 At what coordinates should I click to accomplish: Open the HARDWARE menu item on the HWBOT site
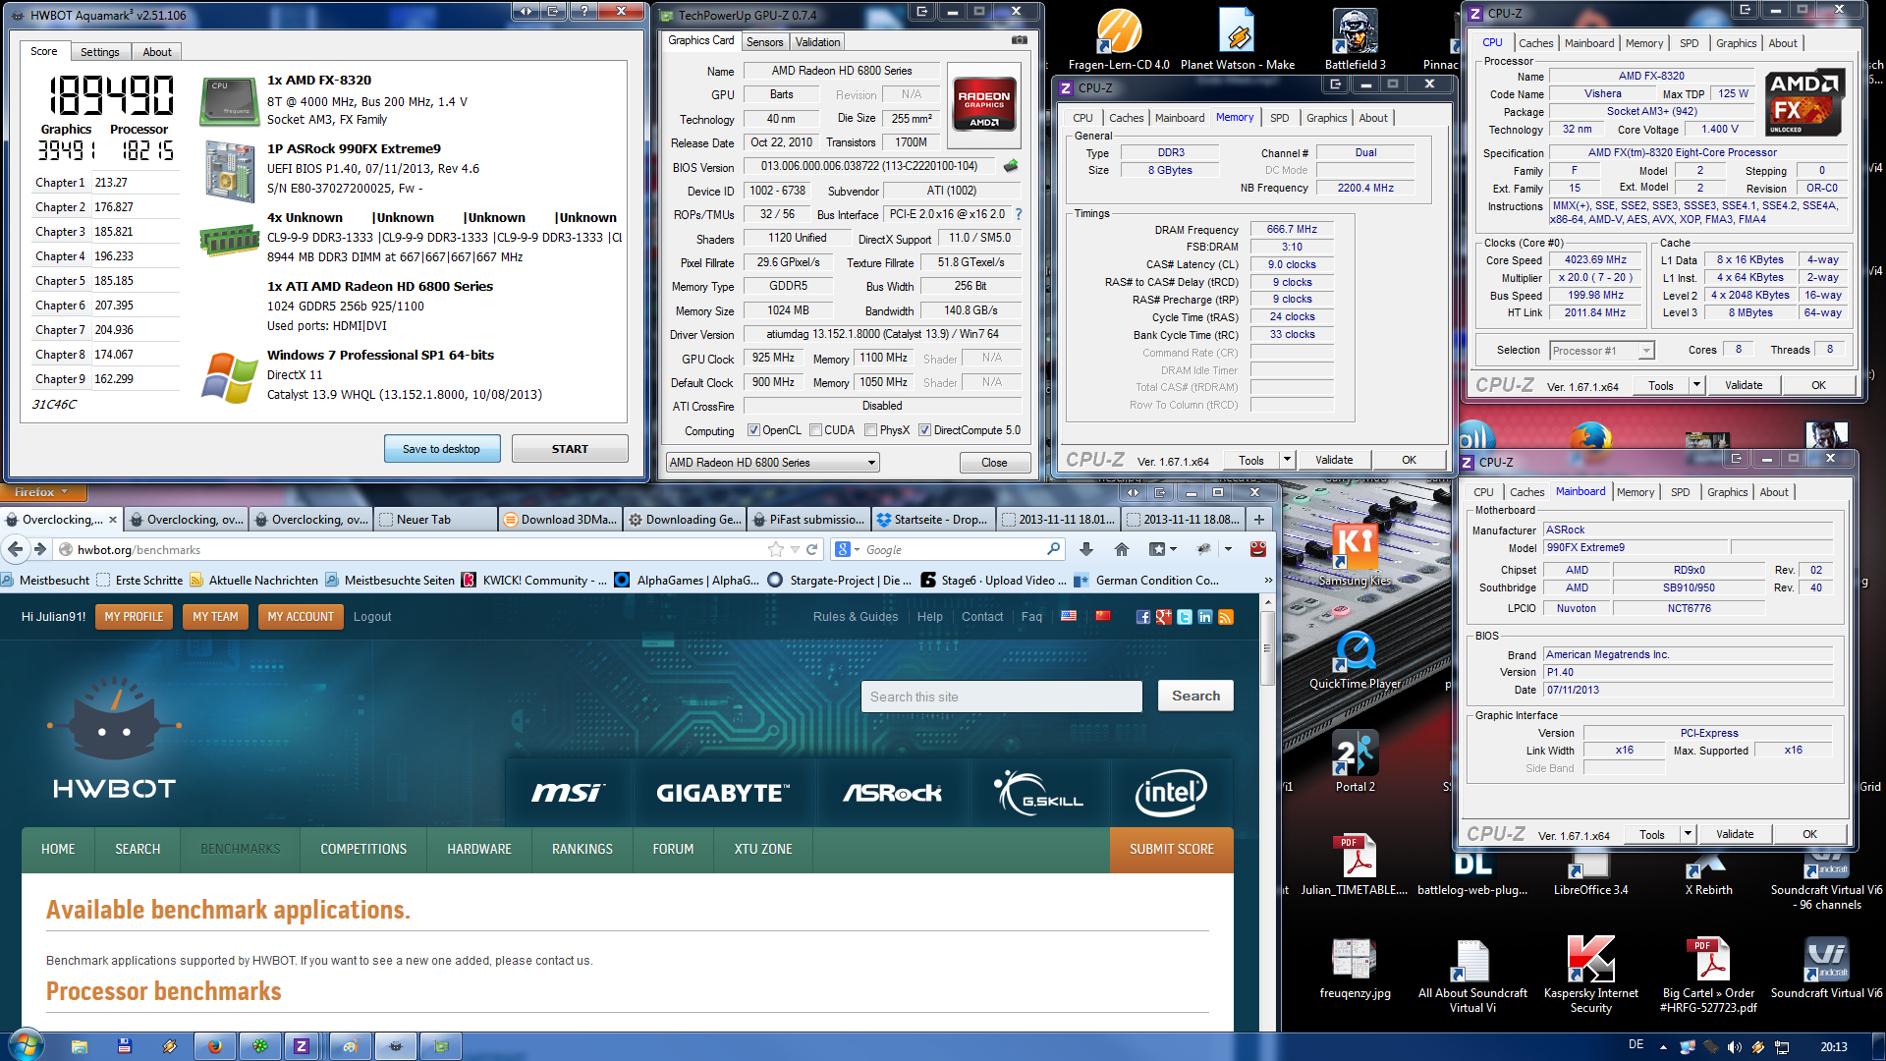479,849
